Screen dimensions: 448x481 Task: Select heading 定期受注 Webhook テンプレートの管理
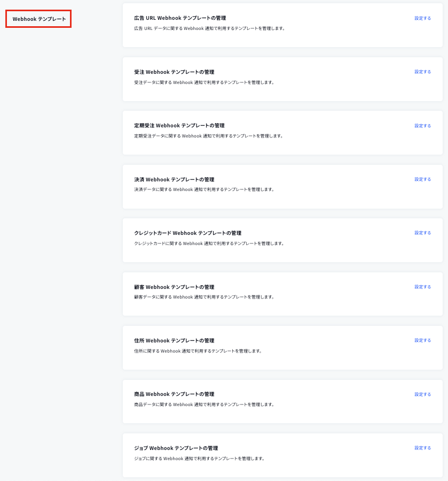click(179, 126)
